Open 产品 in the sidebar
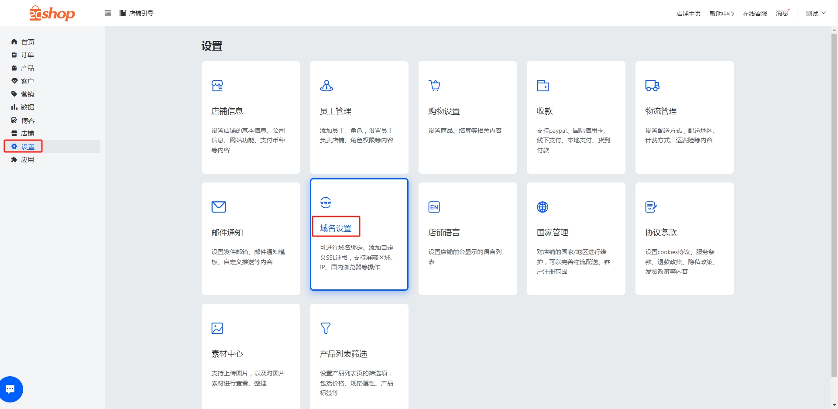The width and height of the screenshot is (838, 409). click(27, 68)
